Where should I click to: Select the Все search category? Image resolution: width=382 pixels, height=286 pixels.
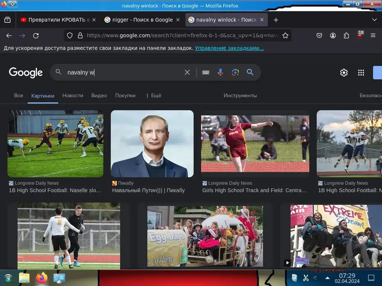click(19, 95)
